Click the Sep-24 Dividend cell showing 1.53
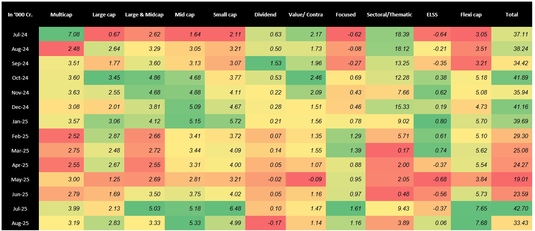 (x=265, y=64)
